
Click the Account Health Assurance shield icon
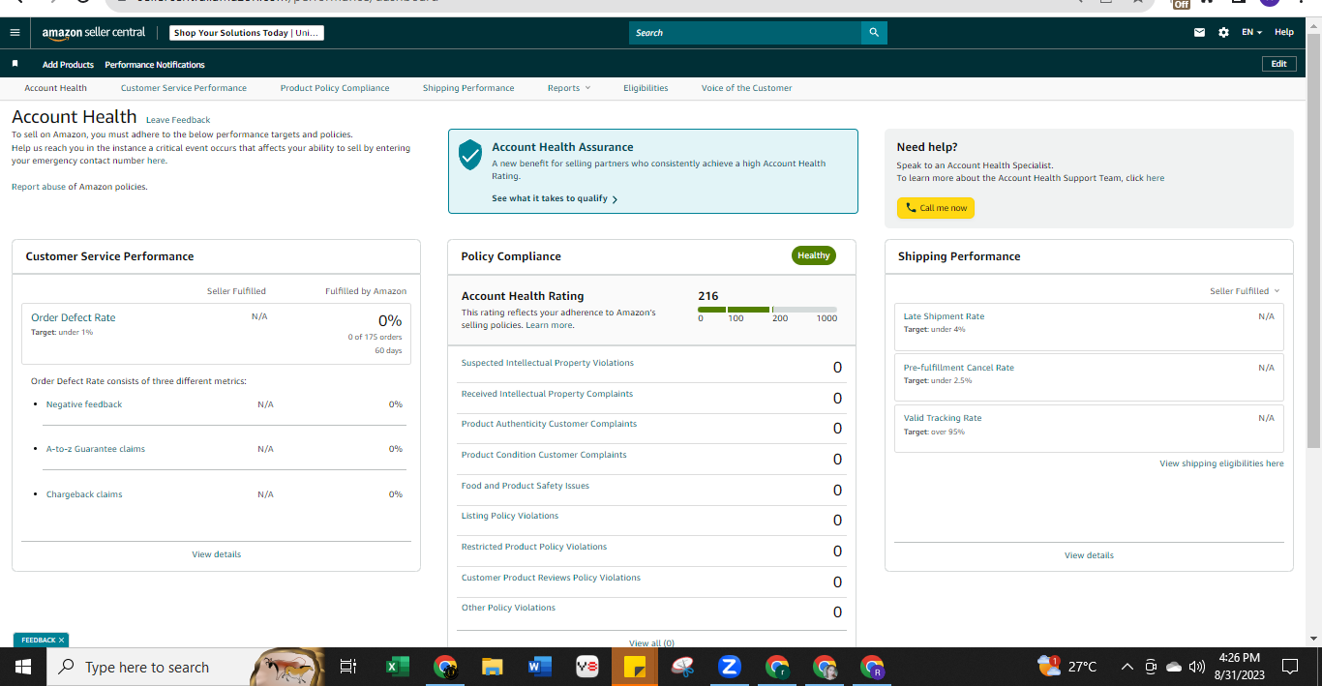470,154
